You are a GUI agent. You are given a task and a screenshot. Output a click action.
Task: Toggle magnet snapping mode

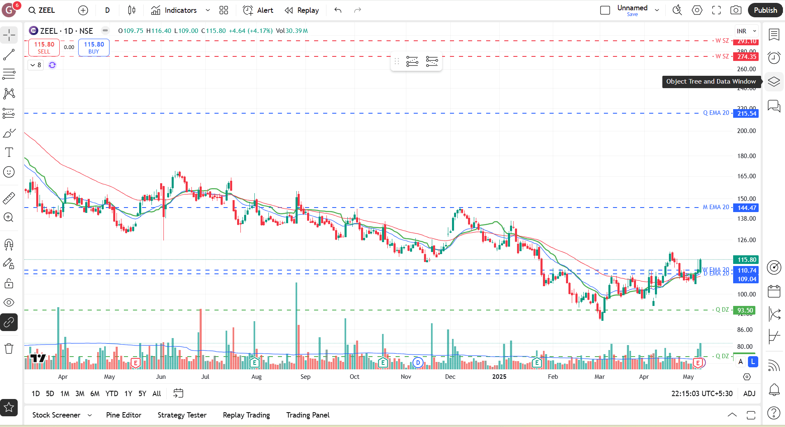(9, 245)
